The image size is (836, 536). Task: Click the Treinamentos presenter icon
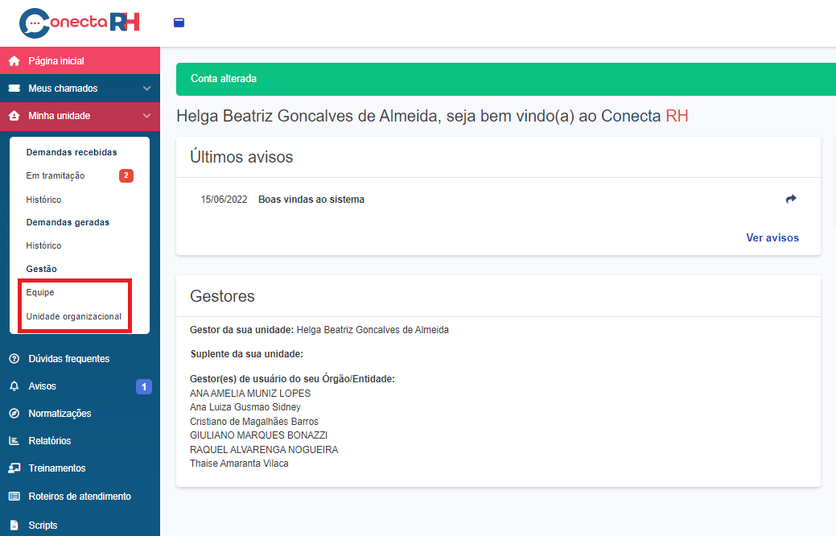coord(14,468)
